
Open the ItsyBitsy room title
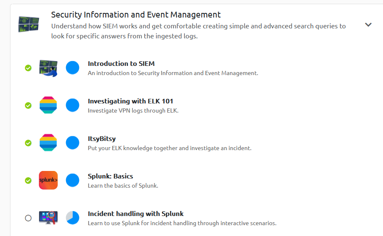pos(102,139)
